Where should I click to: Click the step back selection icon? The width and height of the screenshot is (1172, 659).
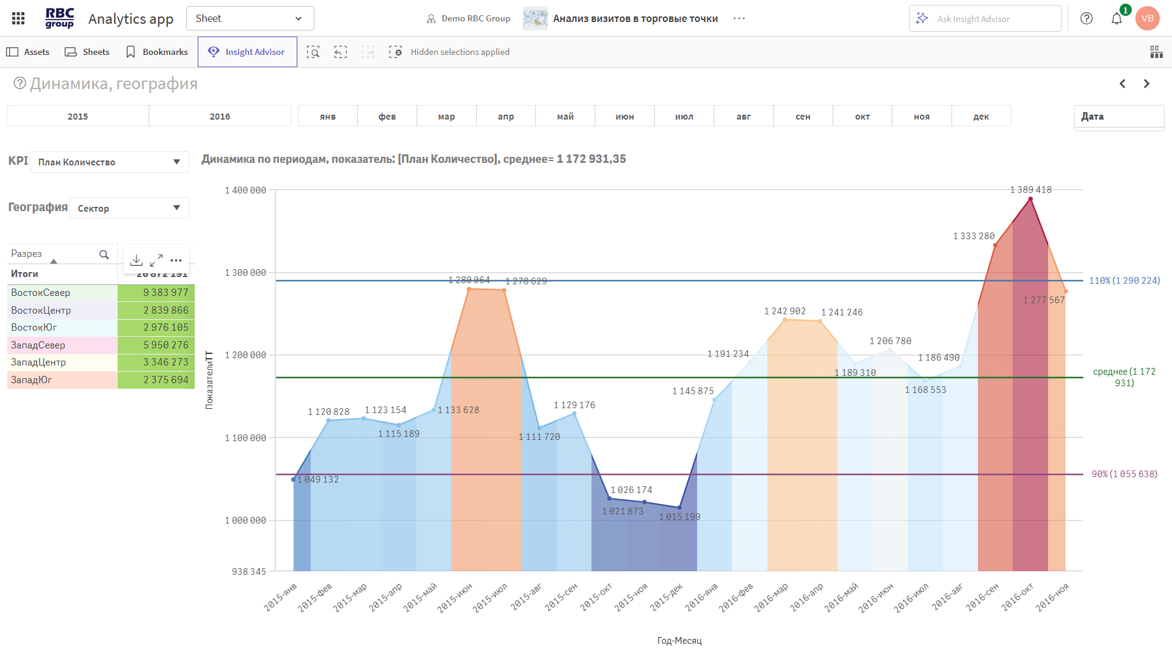click(341, 52)
